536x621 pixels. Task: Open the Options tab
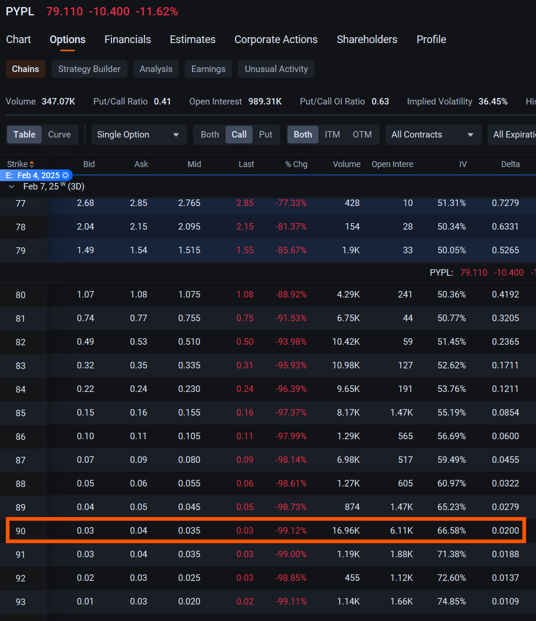point(67,40)
